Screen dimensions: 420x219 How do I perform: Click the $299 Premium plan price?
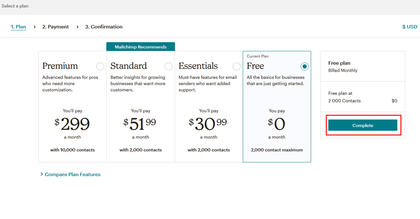(x=72, y=123)
